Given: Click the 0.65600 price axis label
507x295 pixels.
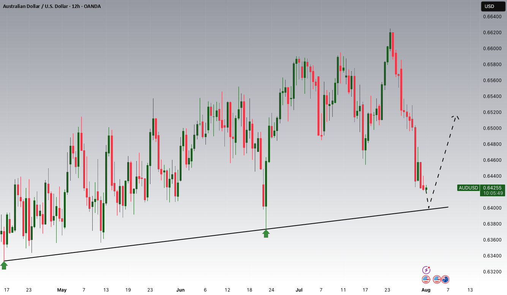Looking at the screenshot, I should 493,80.
